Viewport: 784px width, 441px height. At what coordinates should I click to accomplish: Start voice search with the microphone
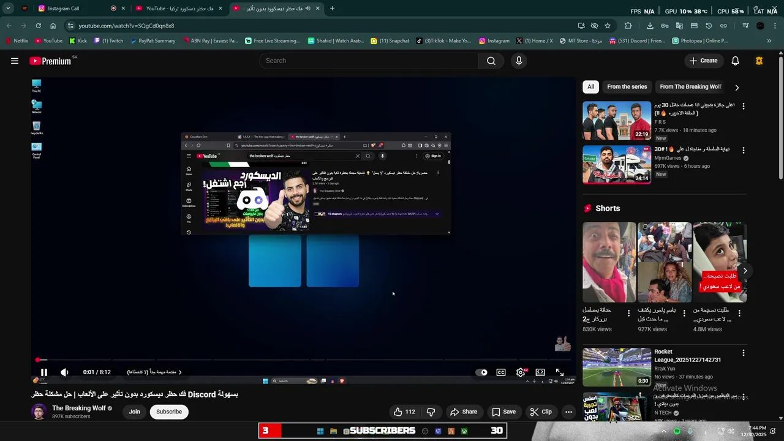coord(519,61)
